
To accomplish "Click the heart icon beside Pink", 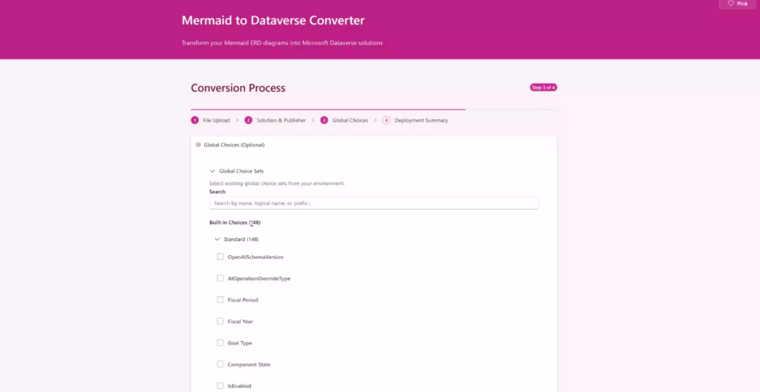I will tap(731, 4).
